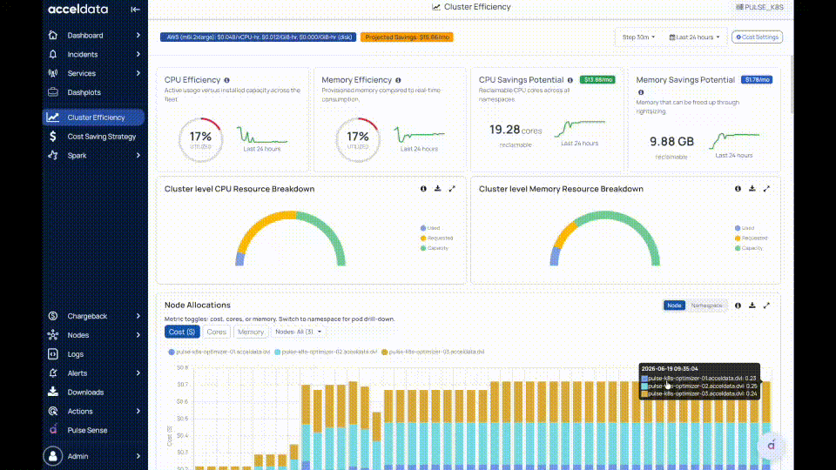Click the Projected Savings badge
Image resolution: width=836 pixels, height=470 pixels.
click(x=407, y=37)
